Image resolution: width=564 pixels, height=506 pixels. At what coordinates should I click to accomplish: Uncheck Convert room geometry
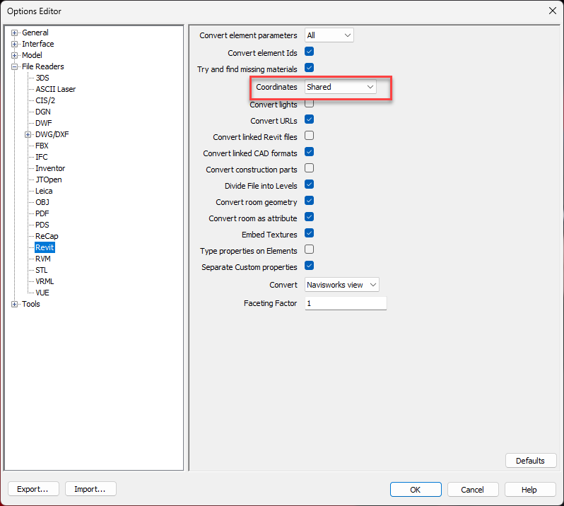point(309,201)
